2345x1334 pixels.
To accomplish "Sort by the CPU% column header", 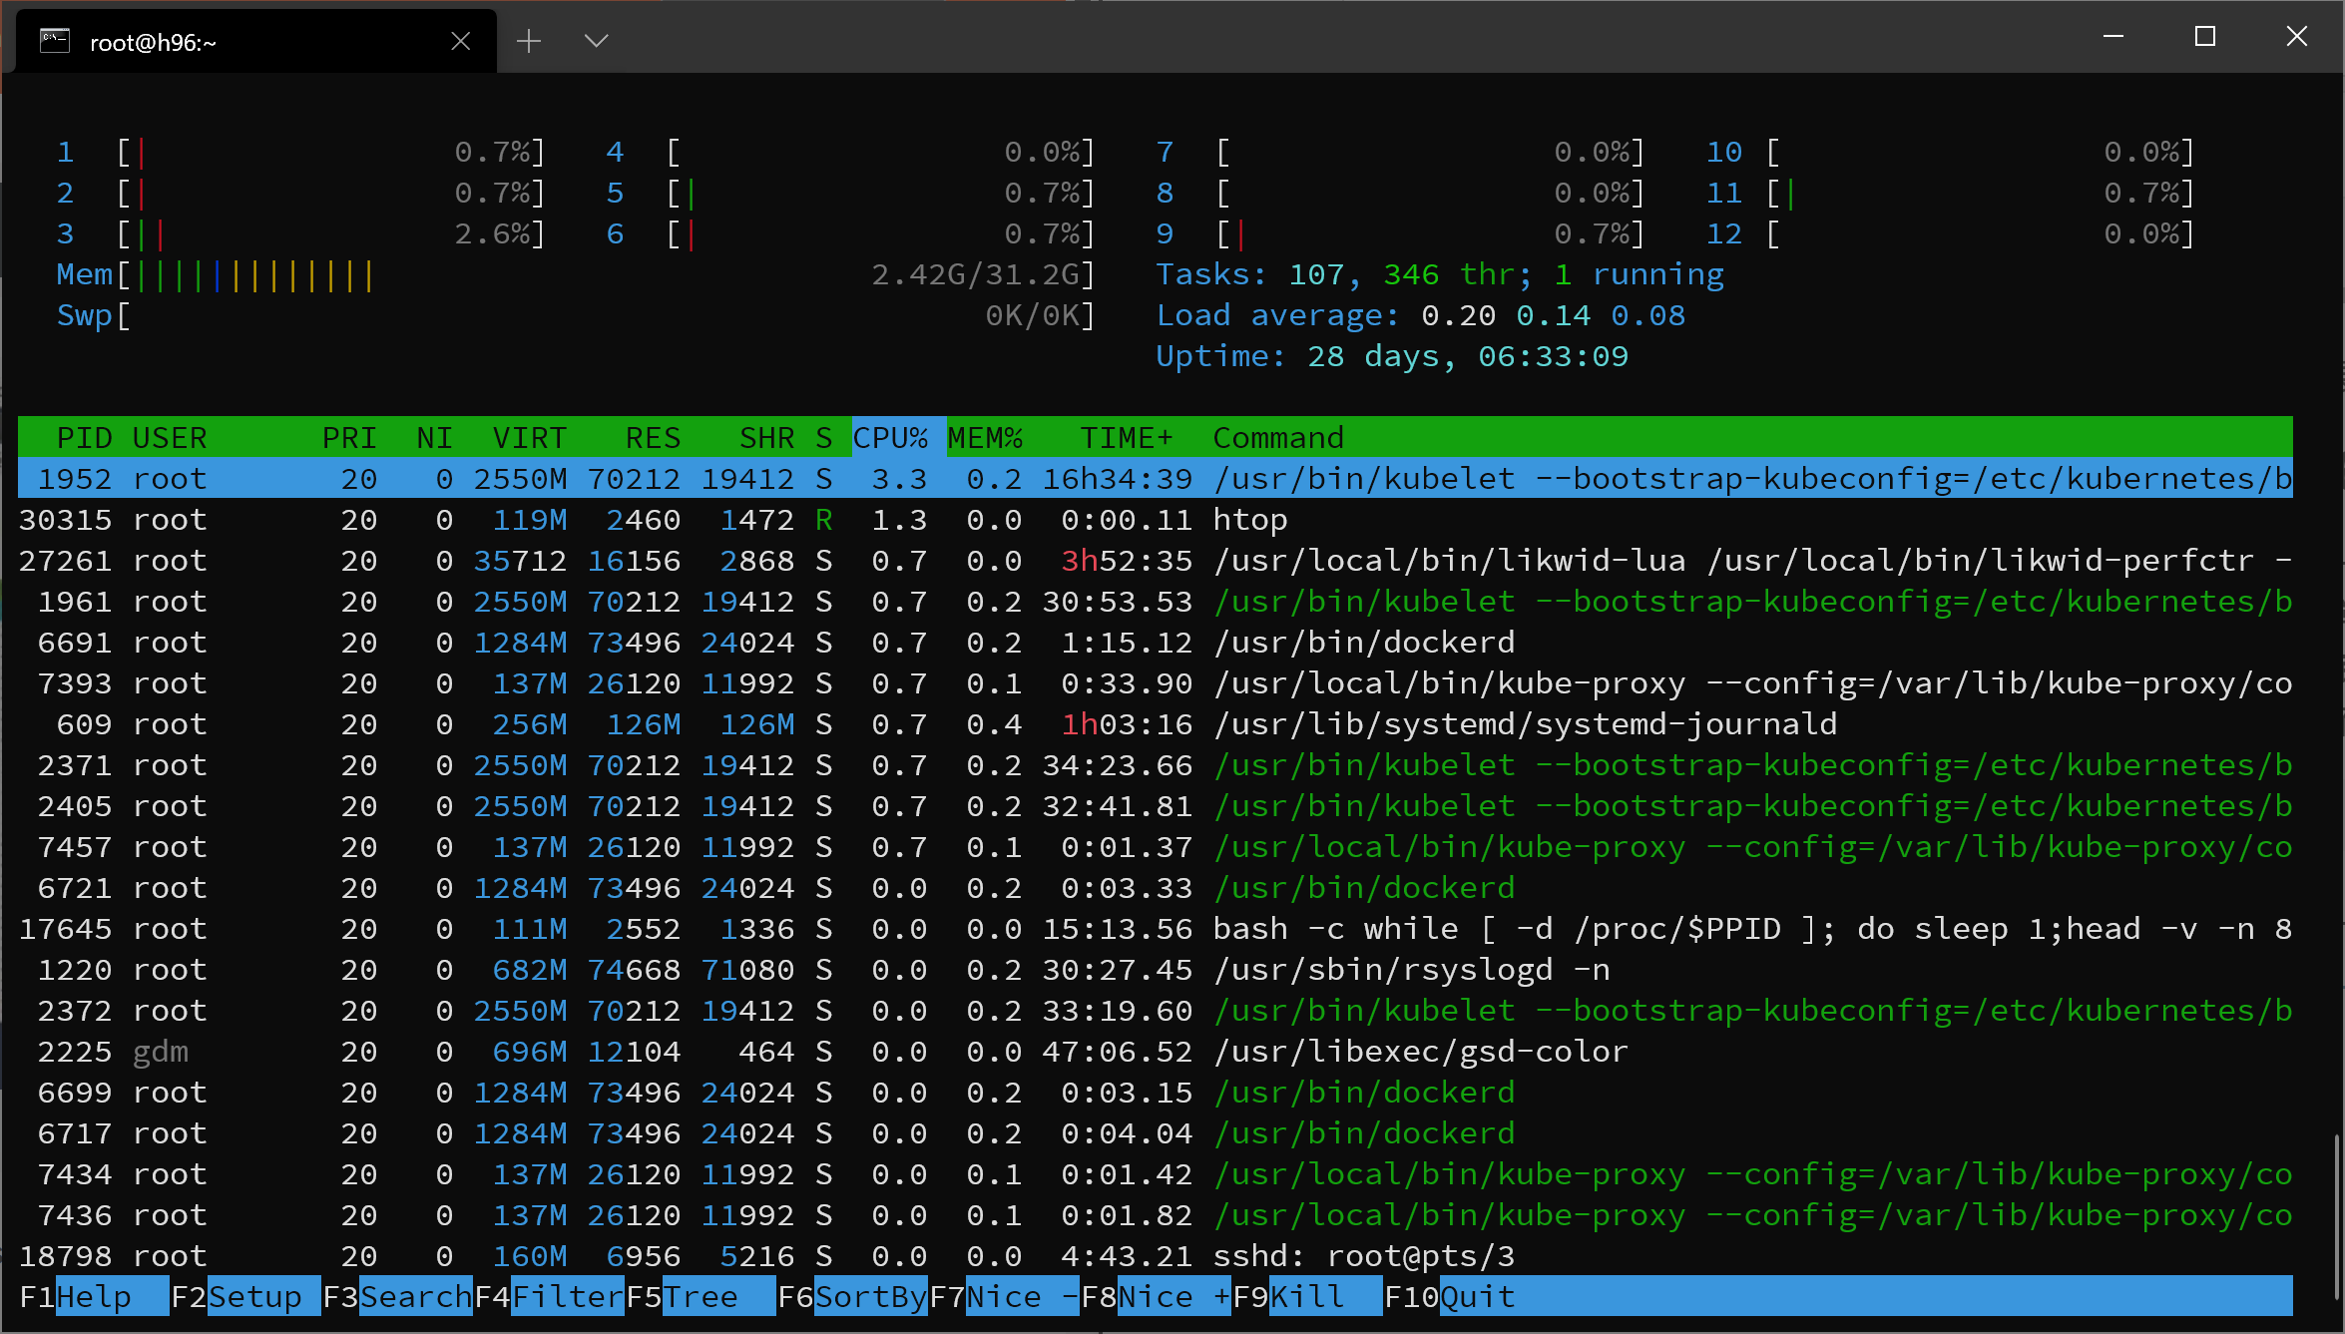I will [890, 438].
